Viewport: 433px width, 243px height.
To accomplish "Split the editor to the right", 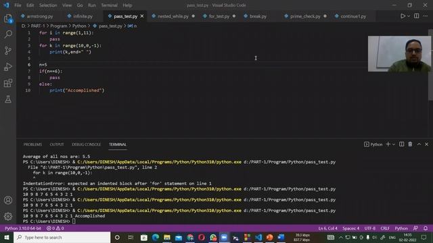I will (417, 16).
